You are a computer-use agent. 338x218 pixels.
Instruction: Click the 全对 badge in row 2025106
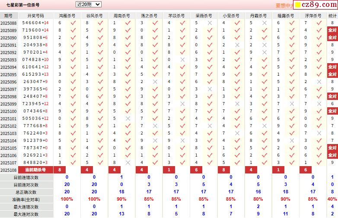(332, 155)
